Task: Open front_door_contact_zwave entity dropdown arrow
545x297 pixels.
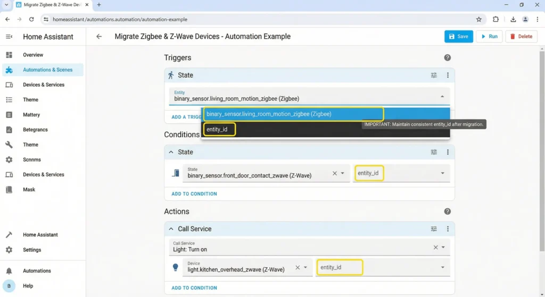Action: pyautogui.click(x=342, y=173)
